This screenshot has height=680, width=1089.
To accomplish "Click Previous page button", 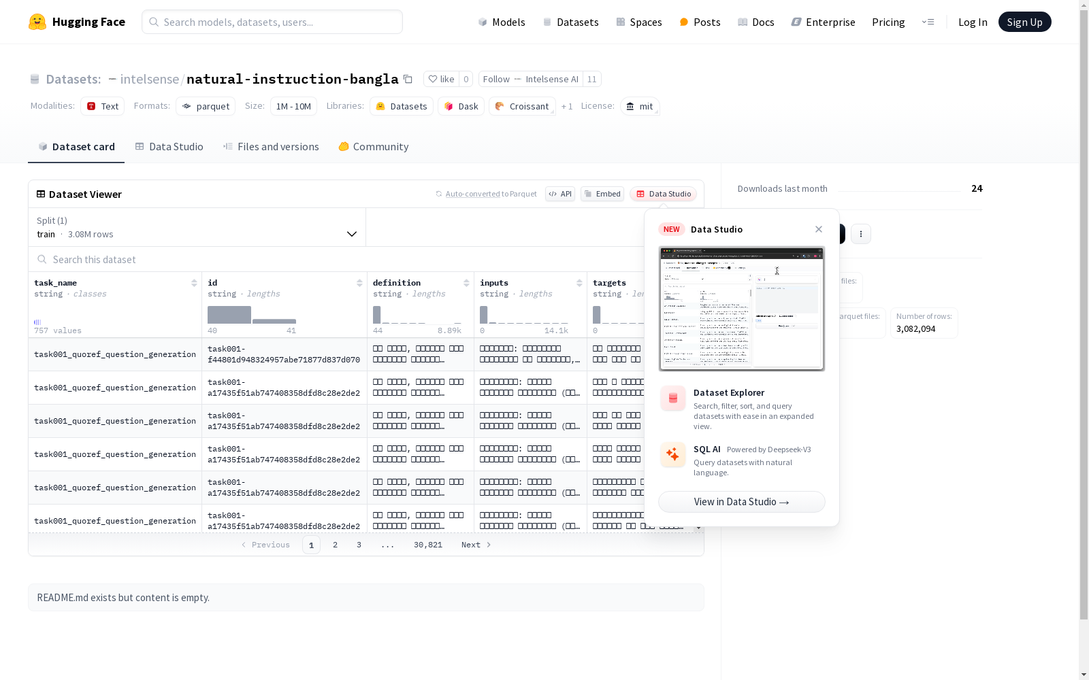I will coord(265,545).
